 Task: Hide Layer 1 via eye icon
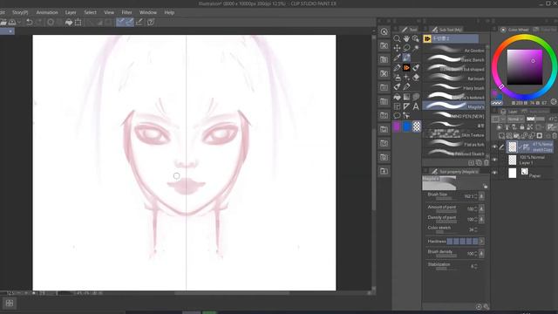pyautogui.click(x=494, y=160)
